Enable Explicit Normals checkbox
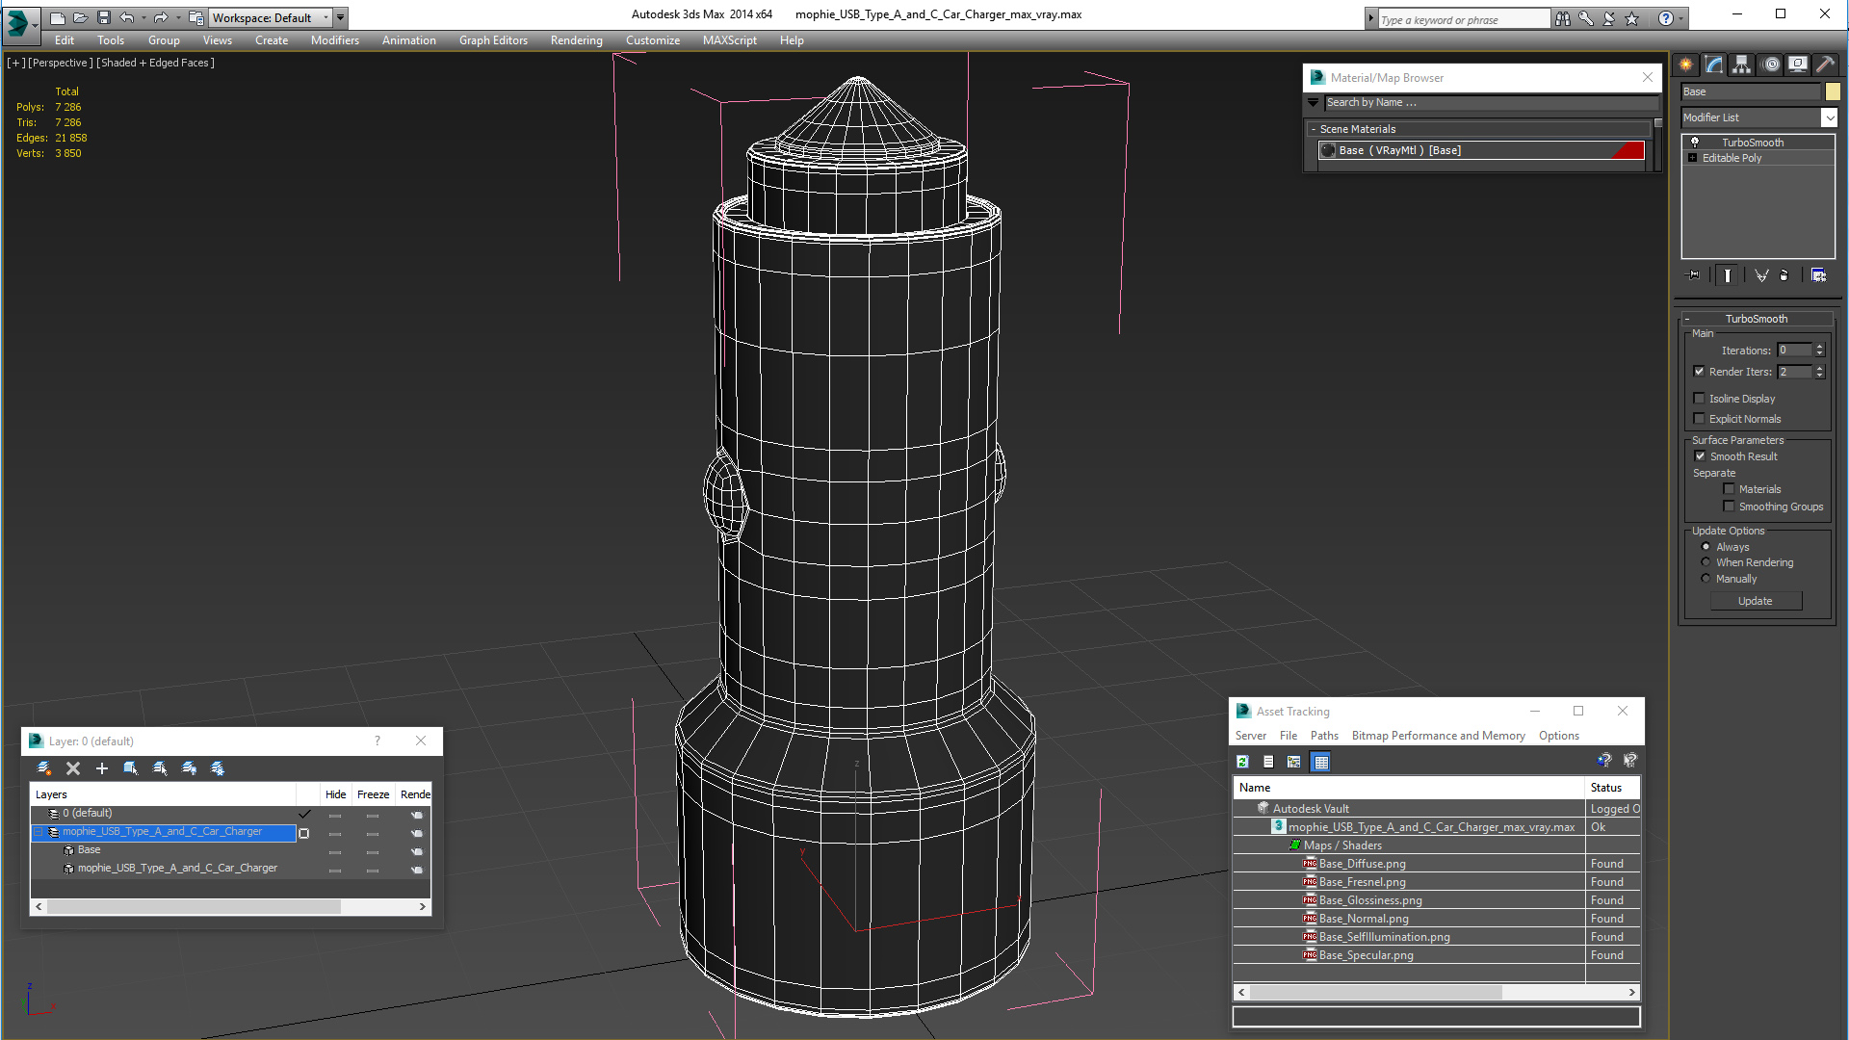Image resolution: width=1849 pixels, height=1040 pixels. coord(1700,419)
